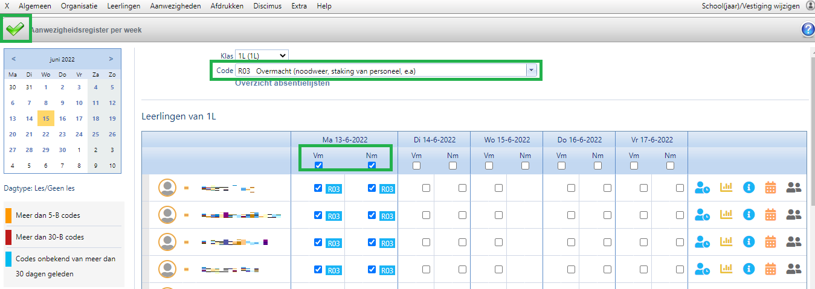This screenshot has width=815, height=289.
Task: Open the orange calendar icon in the second student row
Action: (770, 215)
